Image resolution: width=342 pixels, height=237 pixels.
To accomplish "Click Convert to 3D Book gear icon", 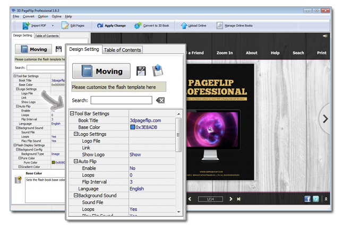I will click(x=138, y=25).
